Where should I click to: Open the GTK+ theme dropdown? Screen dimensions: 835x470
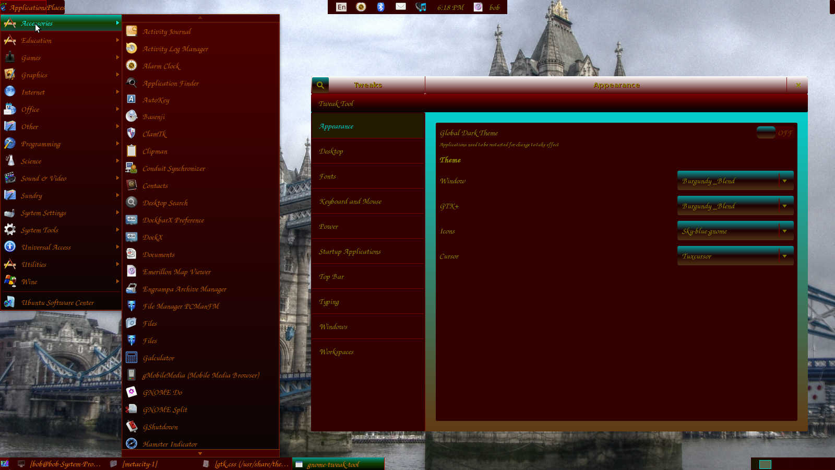coord(735,206)
